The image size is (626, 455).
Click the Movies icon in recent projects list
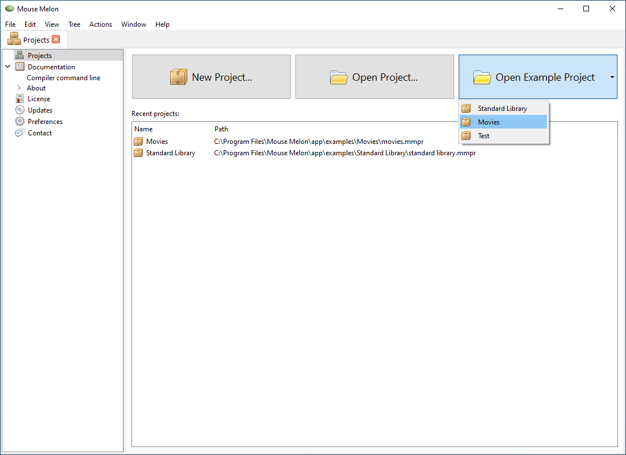pos(138,141)
